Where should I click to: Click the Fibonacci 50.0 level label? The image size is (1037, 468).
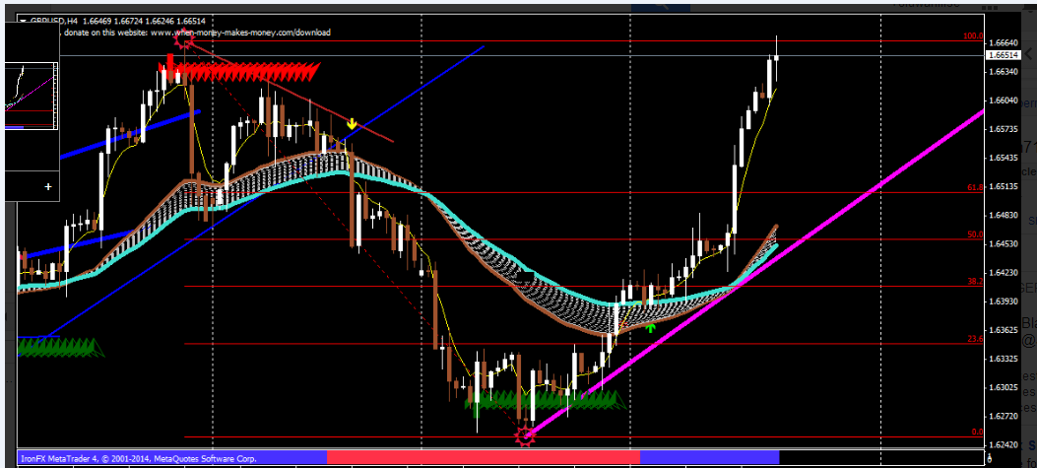(975, 234)
